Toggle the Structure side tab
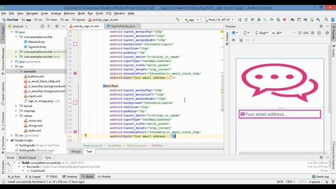 3,121
